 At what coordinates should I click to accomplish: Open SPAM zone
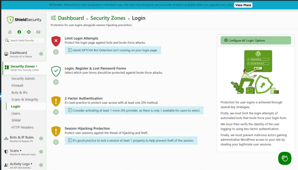pyautogui.click(x=16, y=120)
